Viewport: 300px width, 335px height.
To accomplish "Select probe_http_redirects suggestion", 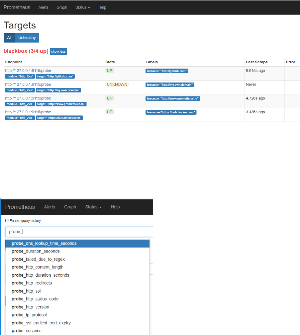I will (x=77, y=283).
